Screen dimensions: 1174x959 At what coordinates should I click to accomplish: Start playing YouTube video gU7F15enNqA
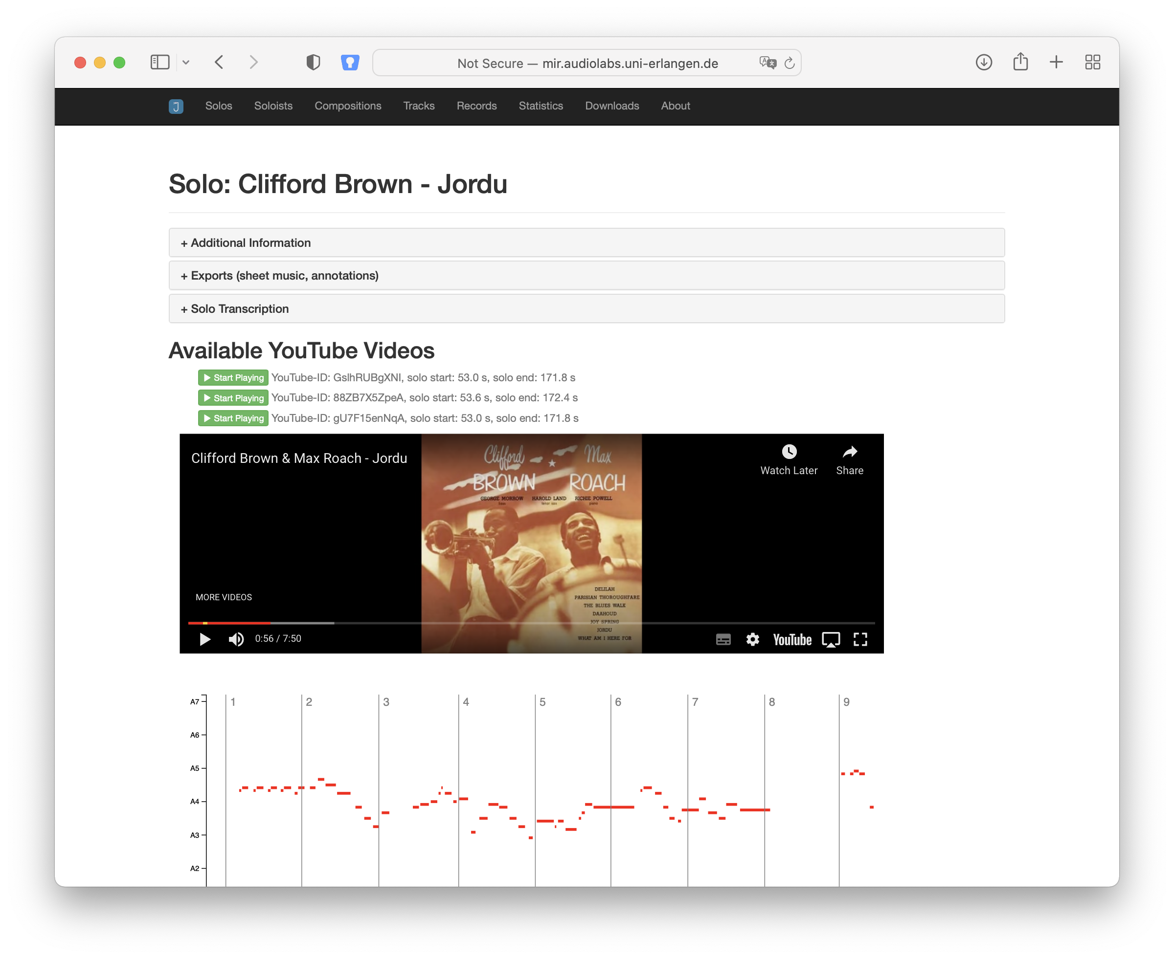tap(233, 419)
